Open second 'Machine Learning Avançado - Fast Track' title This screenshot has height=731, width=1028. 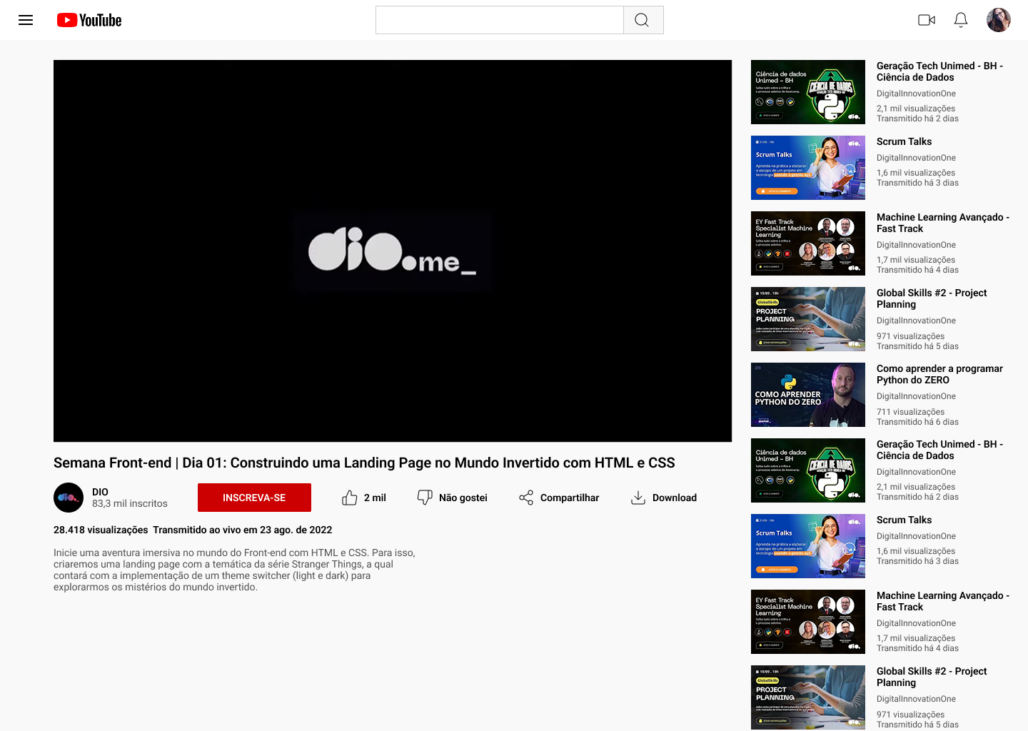pos(942,601)
